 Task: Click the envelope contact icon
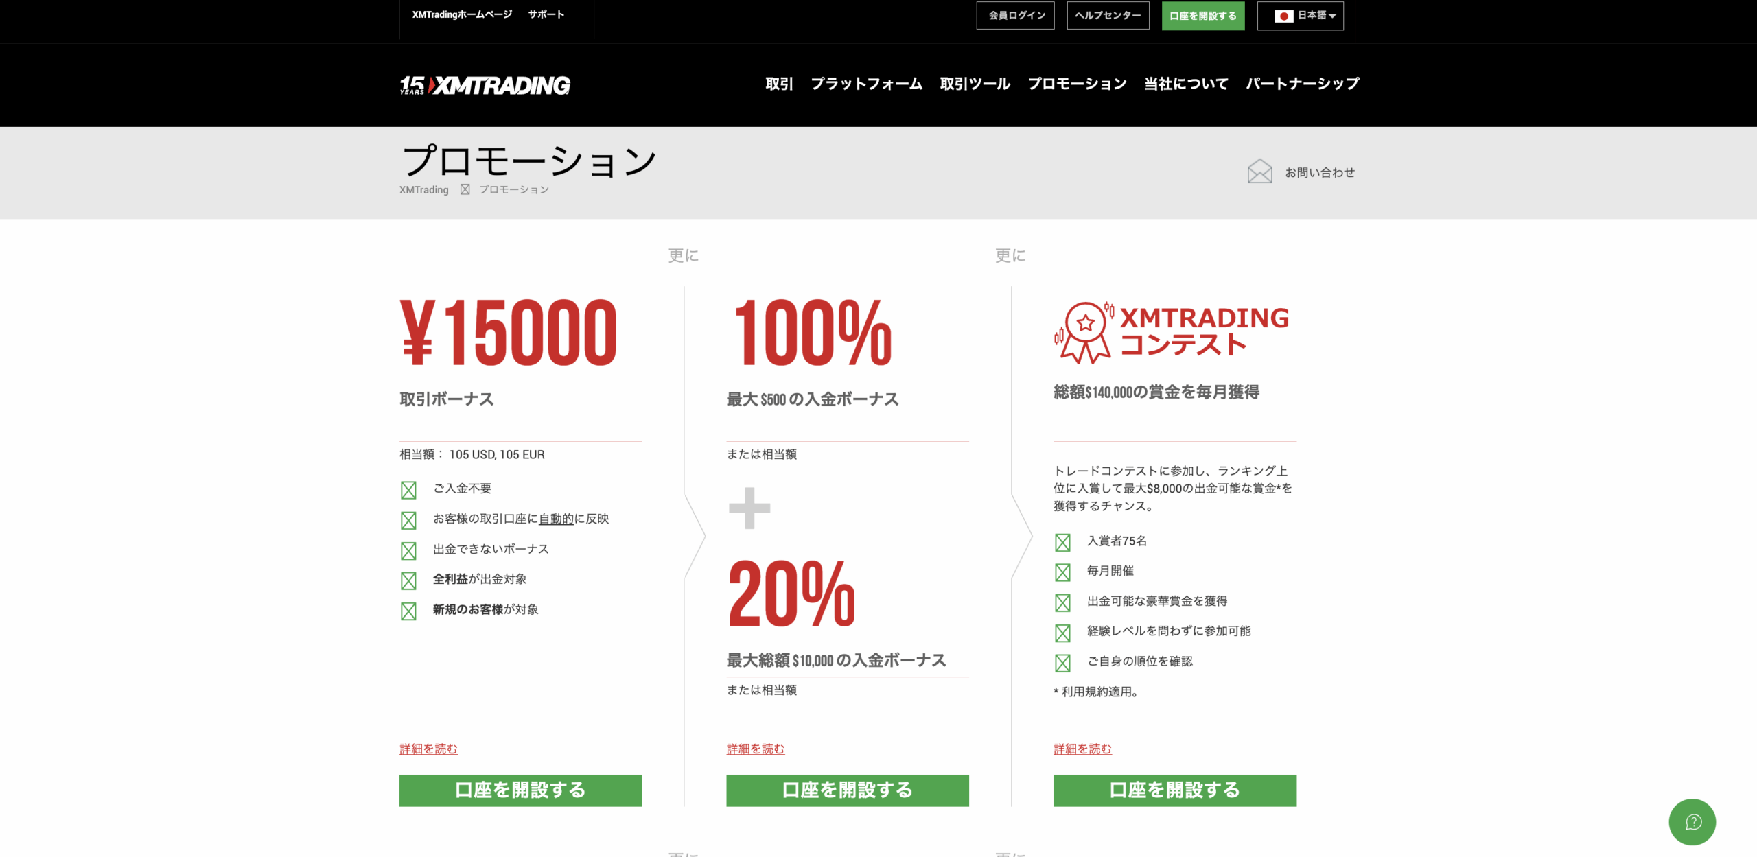pos(1259,172)
